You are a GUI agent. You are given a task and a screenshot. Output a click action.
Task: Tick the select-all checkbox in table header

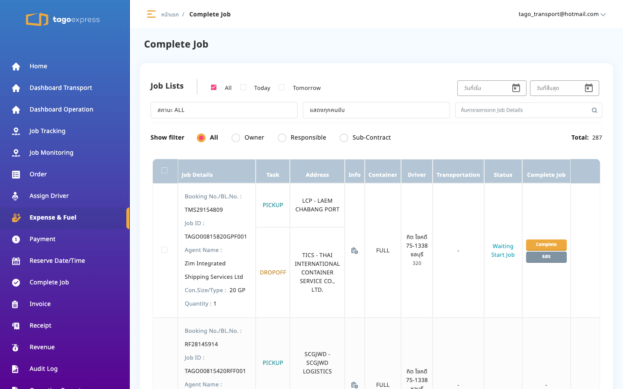coord(164,170)
